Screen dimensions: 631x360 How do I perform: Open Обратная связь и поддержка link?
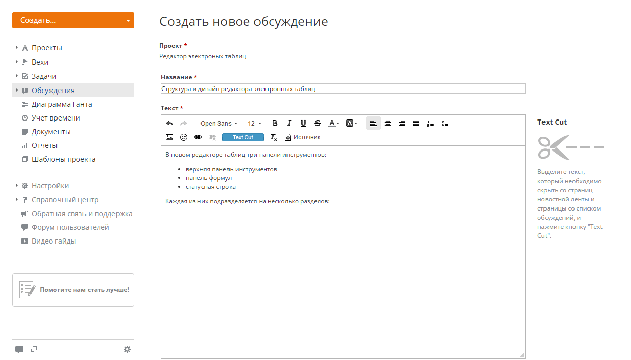point(82,214)
